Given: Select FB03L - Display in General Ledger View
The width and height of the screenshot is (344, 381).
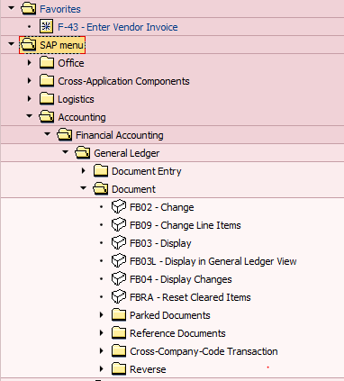Looking at the screenshot, I should pyautogui.click(x=213, y=261).
